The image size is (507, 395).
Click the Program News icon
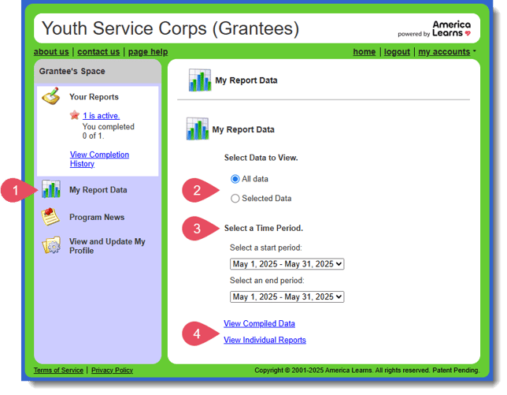pyautogui.click(x=51, y=218)
